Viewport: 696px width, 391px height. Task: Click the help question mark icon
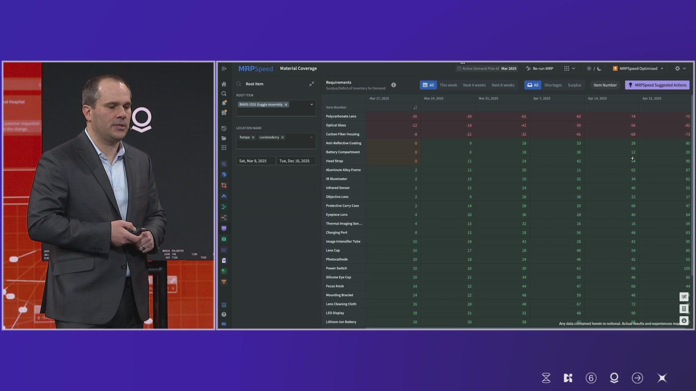pyautogui.click(x=224, y=315)
